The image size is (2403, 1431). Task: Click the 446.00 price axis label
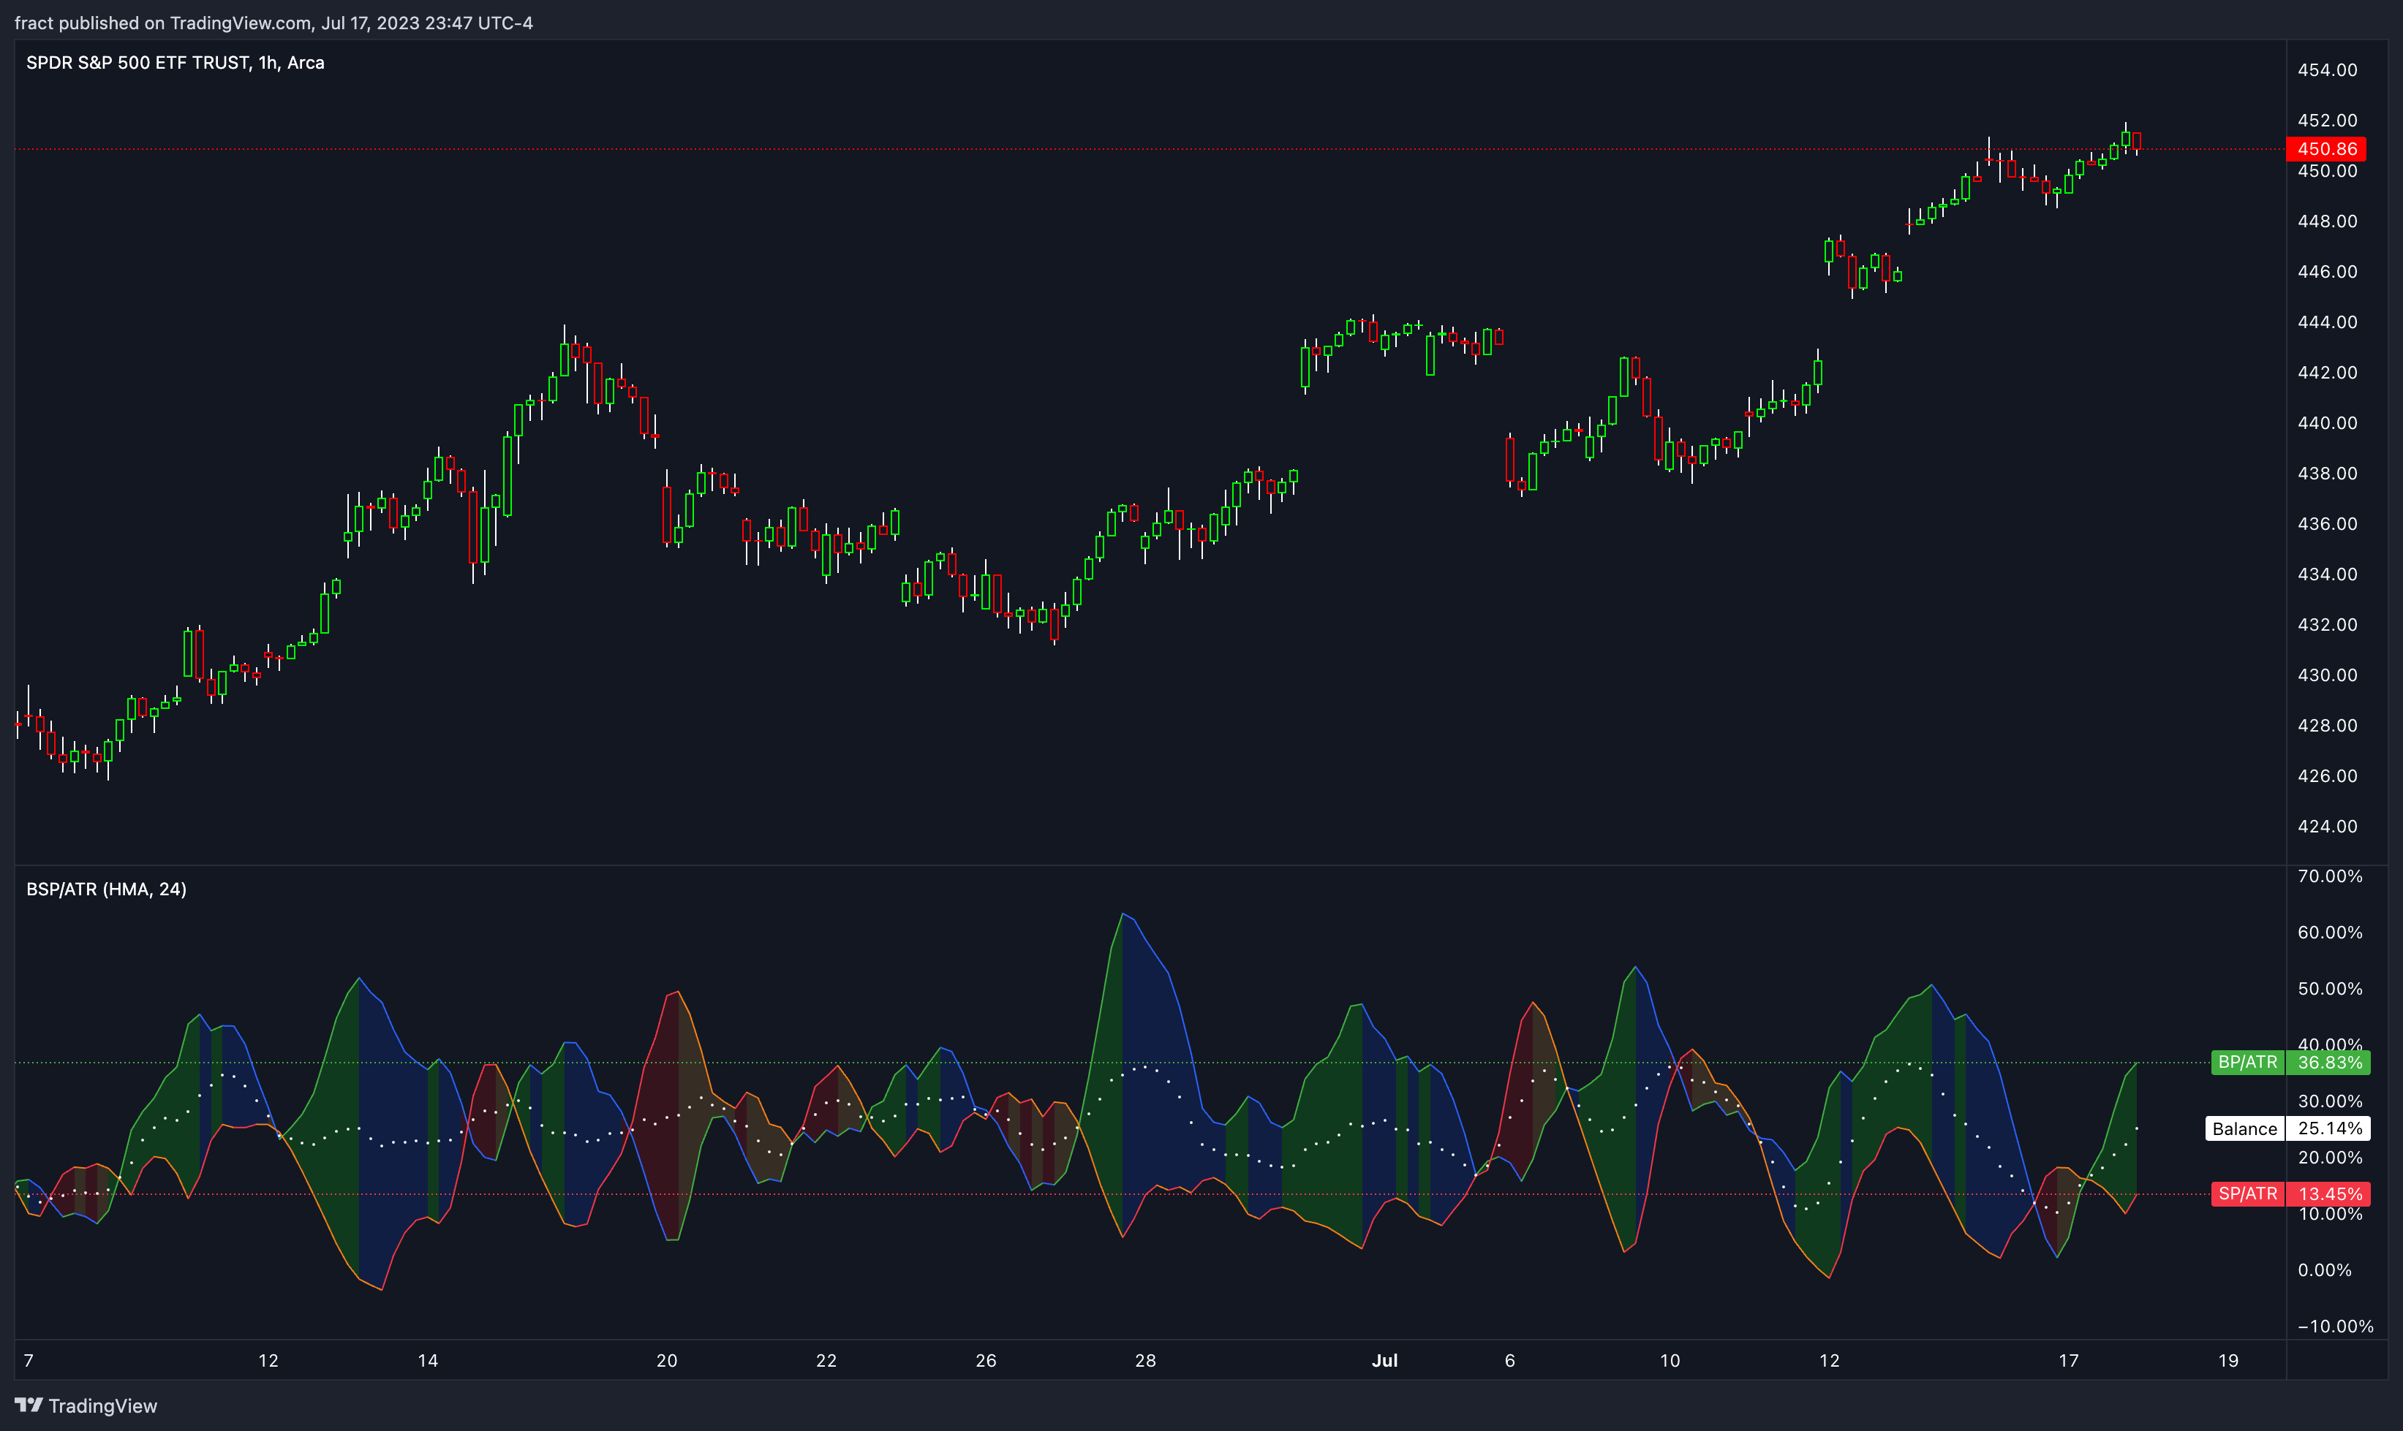tap(2327, 272)
